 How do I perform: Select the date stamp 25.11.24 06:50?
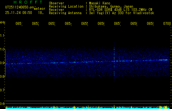[x=19, y=13]
